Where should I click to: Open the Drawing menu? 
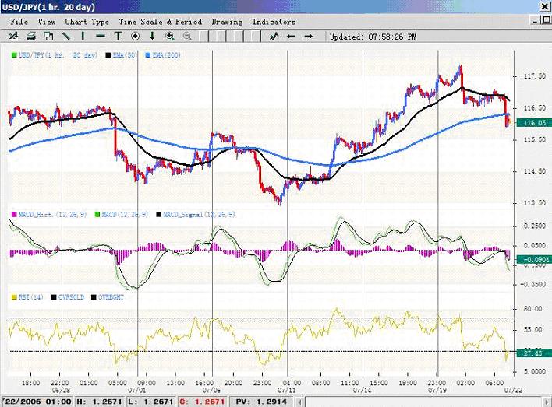click(x=227, y=22)
